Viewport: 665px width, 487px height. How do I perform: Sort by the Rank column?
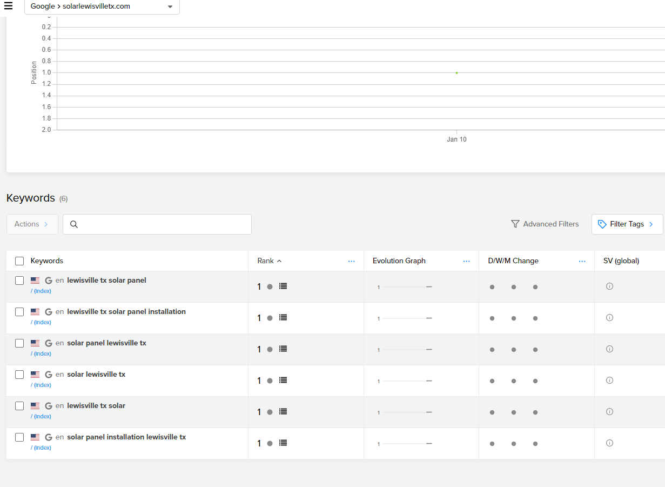[x=269, y=261]
